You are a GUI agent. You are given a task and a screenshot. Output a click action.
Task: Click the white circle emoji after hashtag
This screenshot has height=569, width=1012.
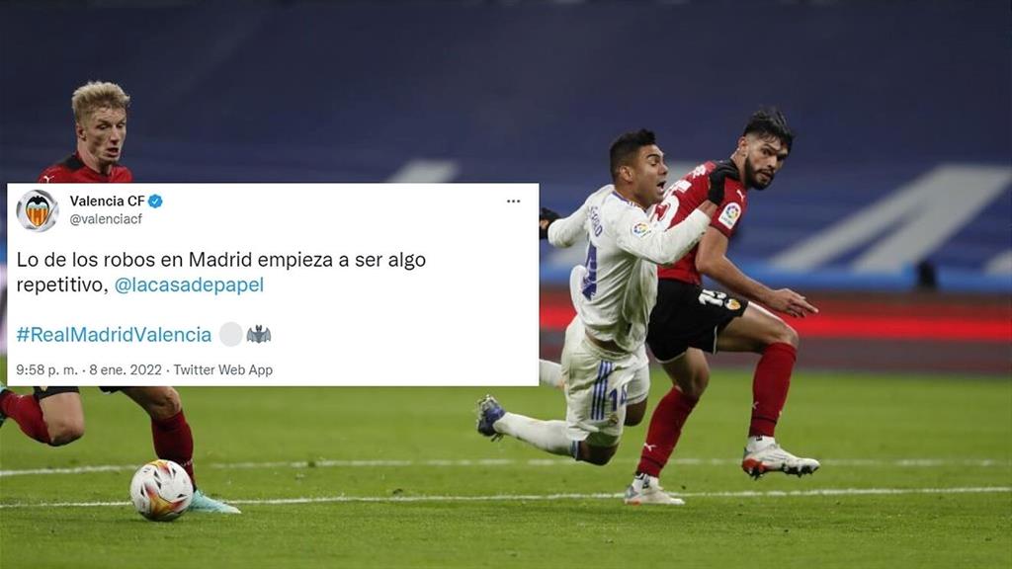click(x=230, y=334)
